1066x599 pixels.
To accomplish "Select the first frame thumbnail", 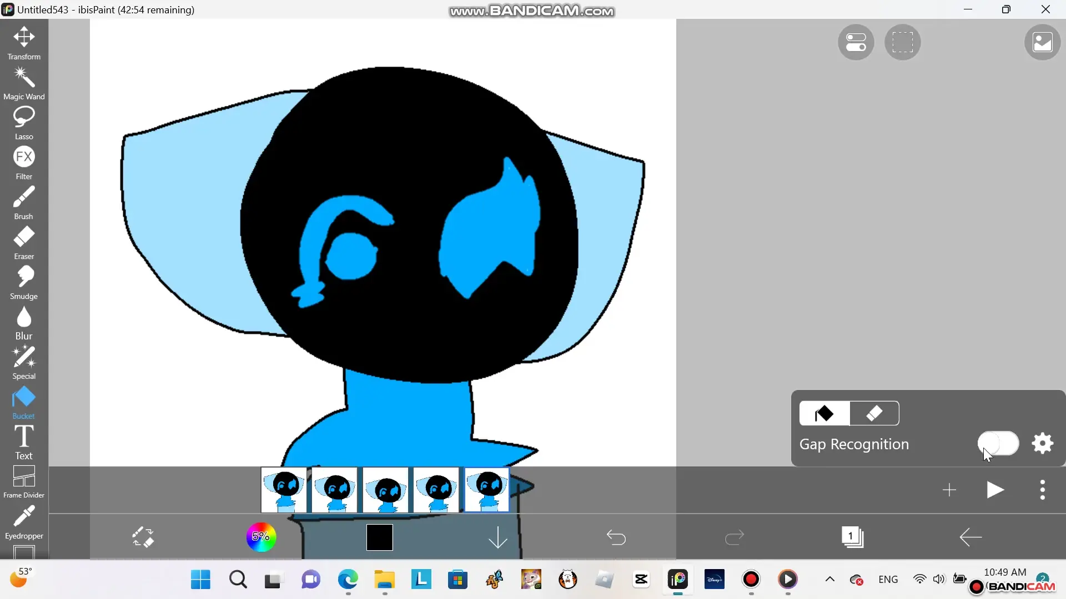I will point(284,490).
